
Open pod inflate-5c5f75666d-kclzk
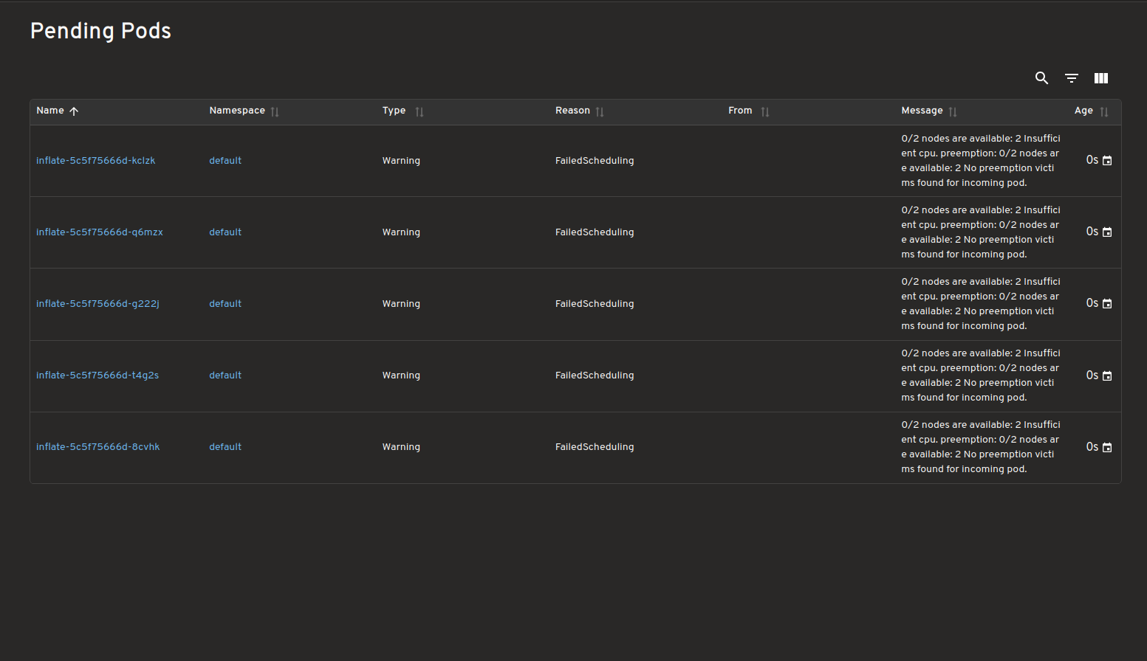[x=95, y=160]
